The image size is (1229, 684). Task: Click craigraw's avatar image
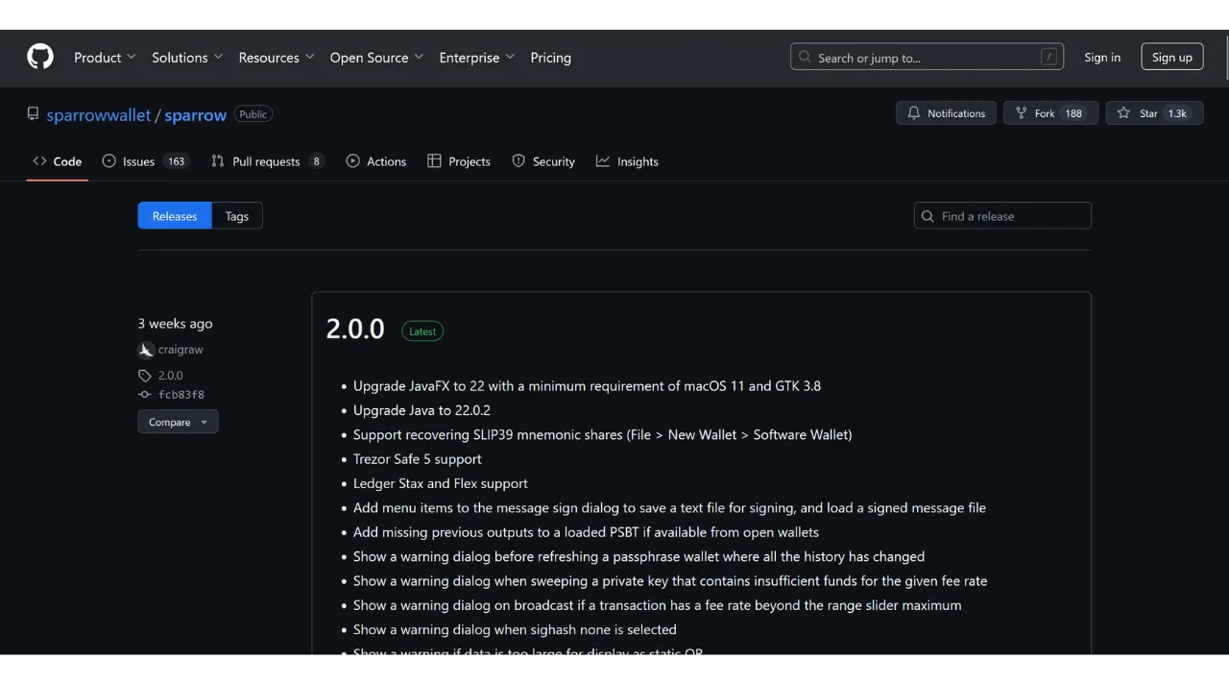[x=146, y=351]
